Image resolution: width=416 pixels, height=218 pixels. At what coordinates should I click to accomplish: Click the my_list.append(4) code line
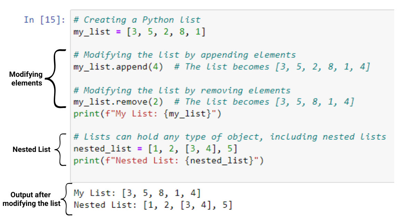point(118,67)
